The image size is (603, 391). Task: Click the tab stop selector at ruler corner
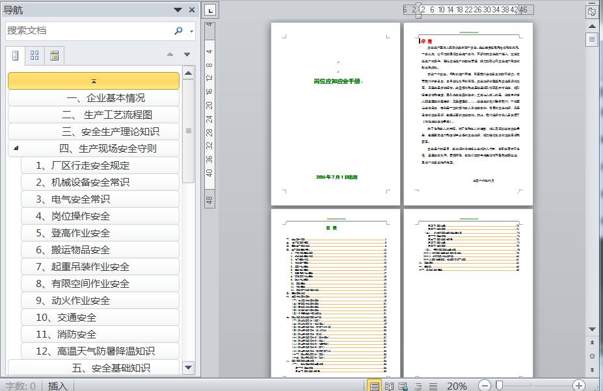pos(210,10)
